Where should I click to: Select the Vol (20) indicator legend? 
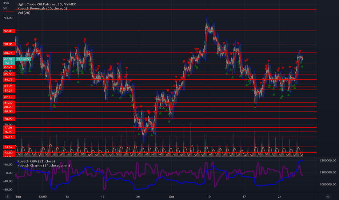(x=24, y=13)
